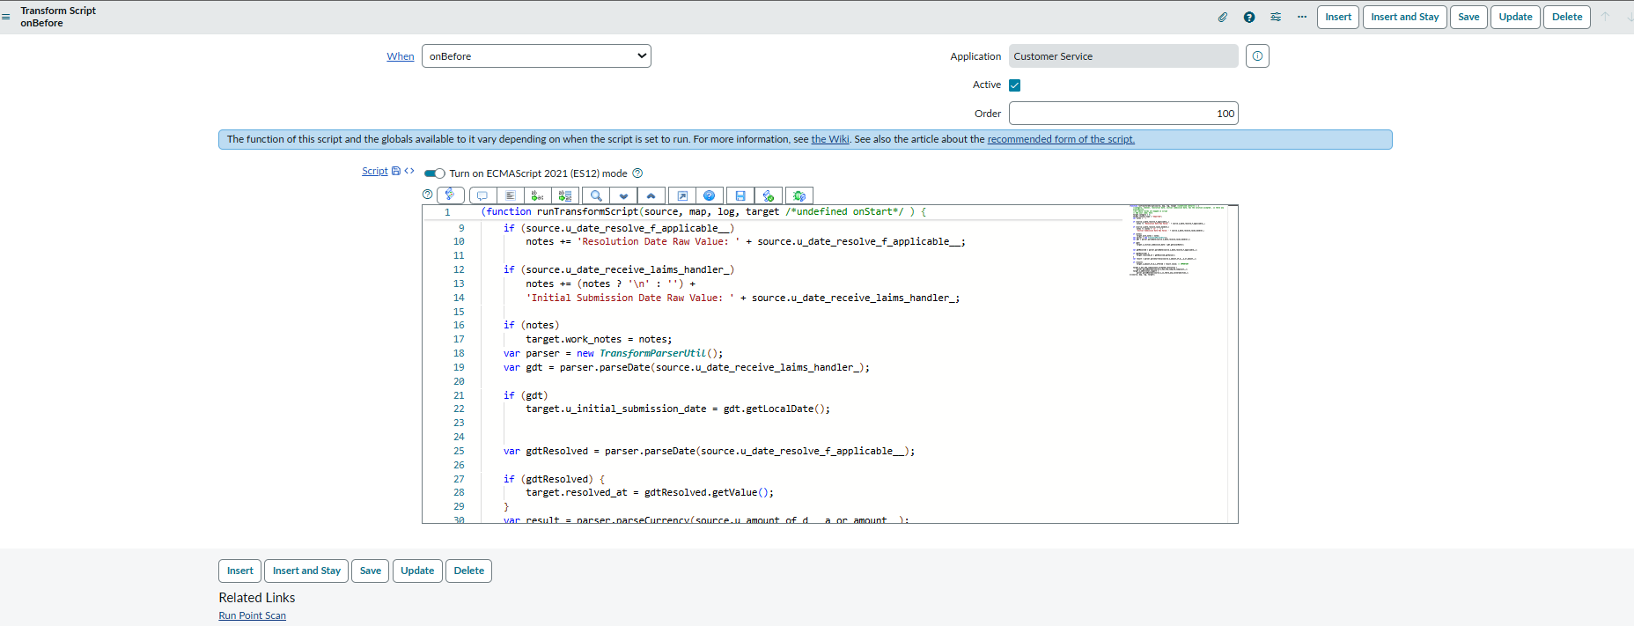
Task: Save script with floppy disk toolbar icon
Action: (740, 195)
